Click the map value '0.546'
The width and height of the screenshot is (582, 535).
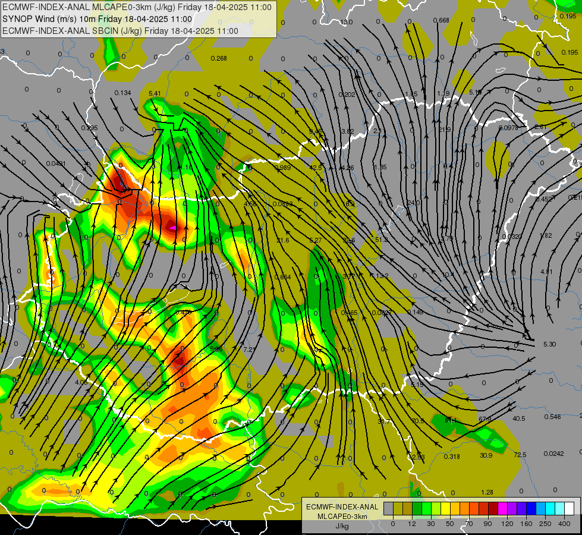click(553, 417)
